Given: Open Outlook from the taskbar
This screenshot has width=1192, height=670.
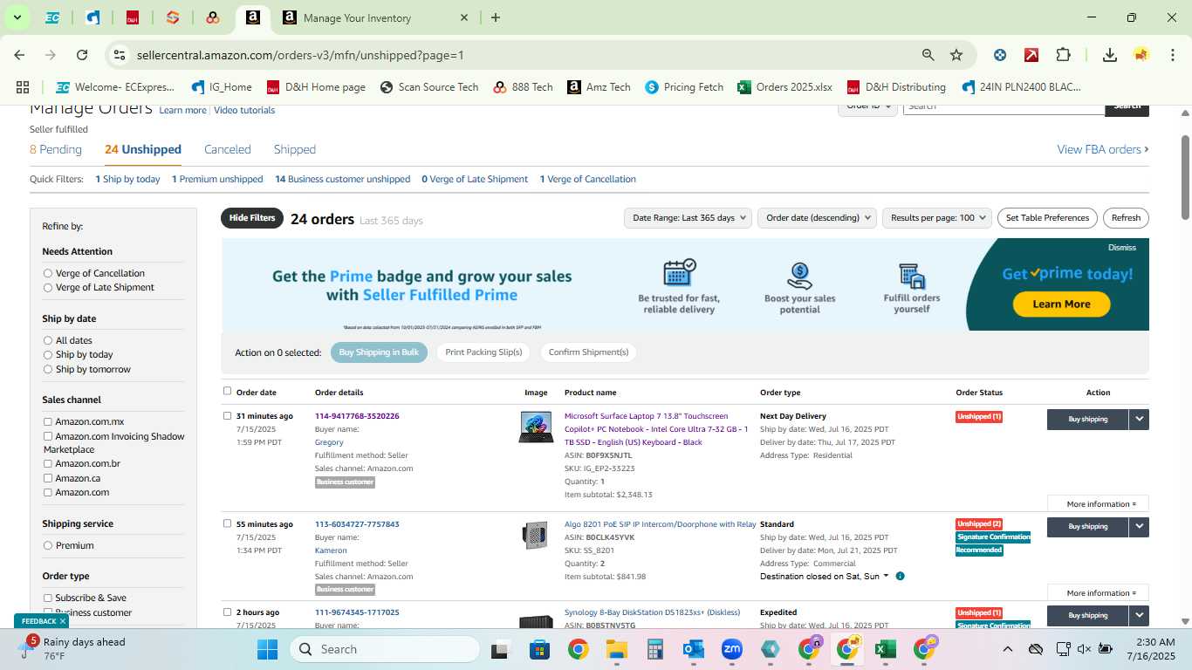Looking at the screenshot, I should (x=694, y=649).
